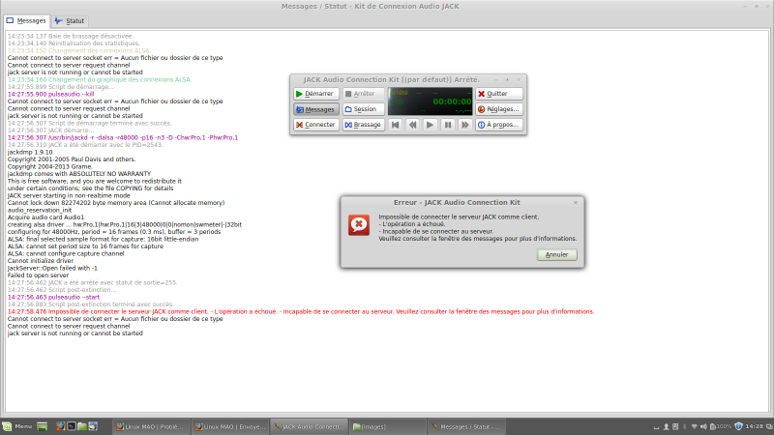Viewport: 774px width, 435px height.
Task: Close the Erreur dialog with X
Action: point(576,203)
